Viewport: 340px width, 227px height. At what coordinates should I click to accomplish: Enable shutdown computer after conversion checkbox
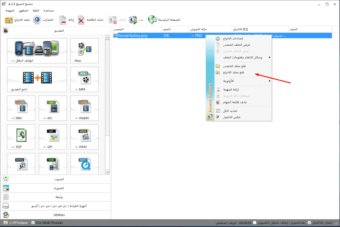(x=254, y=223)
